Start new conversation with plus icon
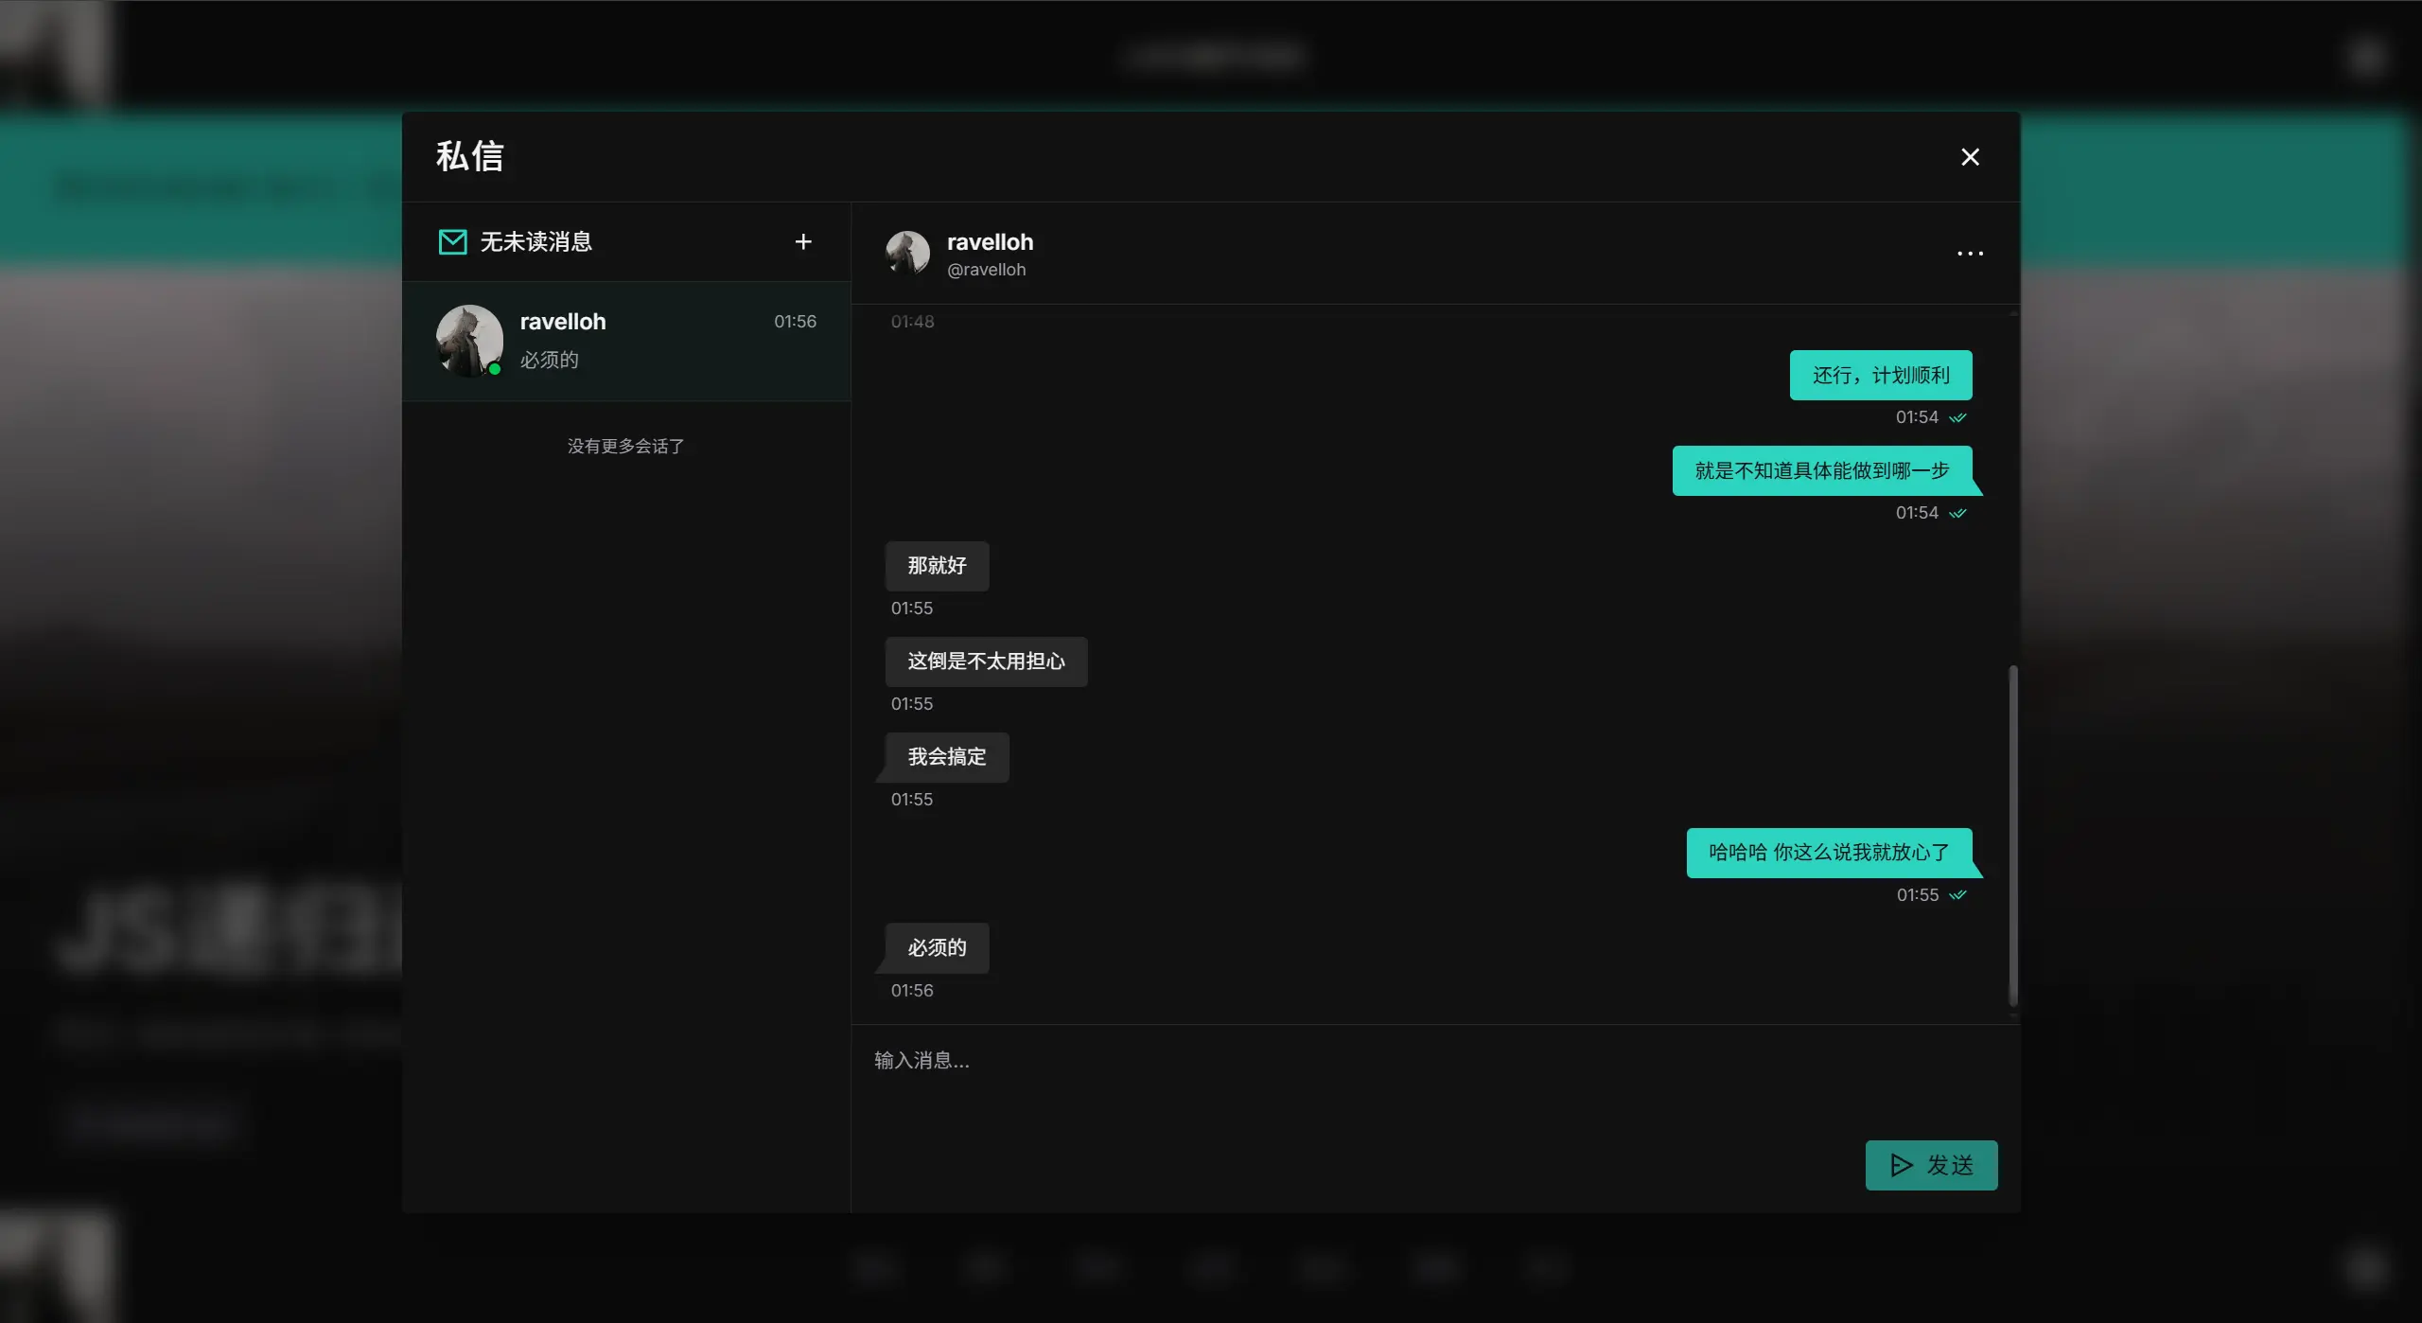The height and width of the screenshot is (1323, 2422). [x=803, y=242]
